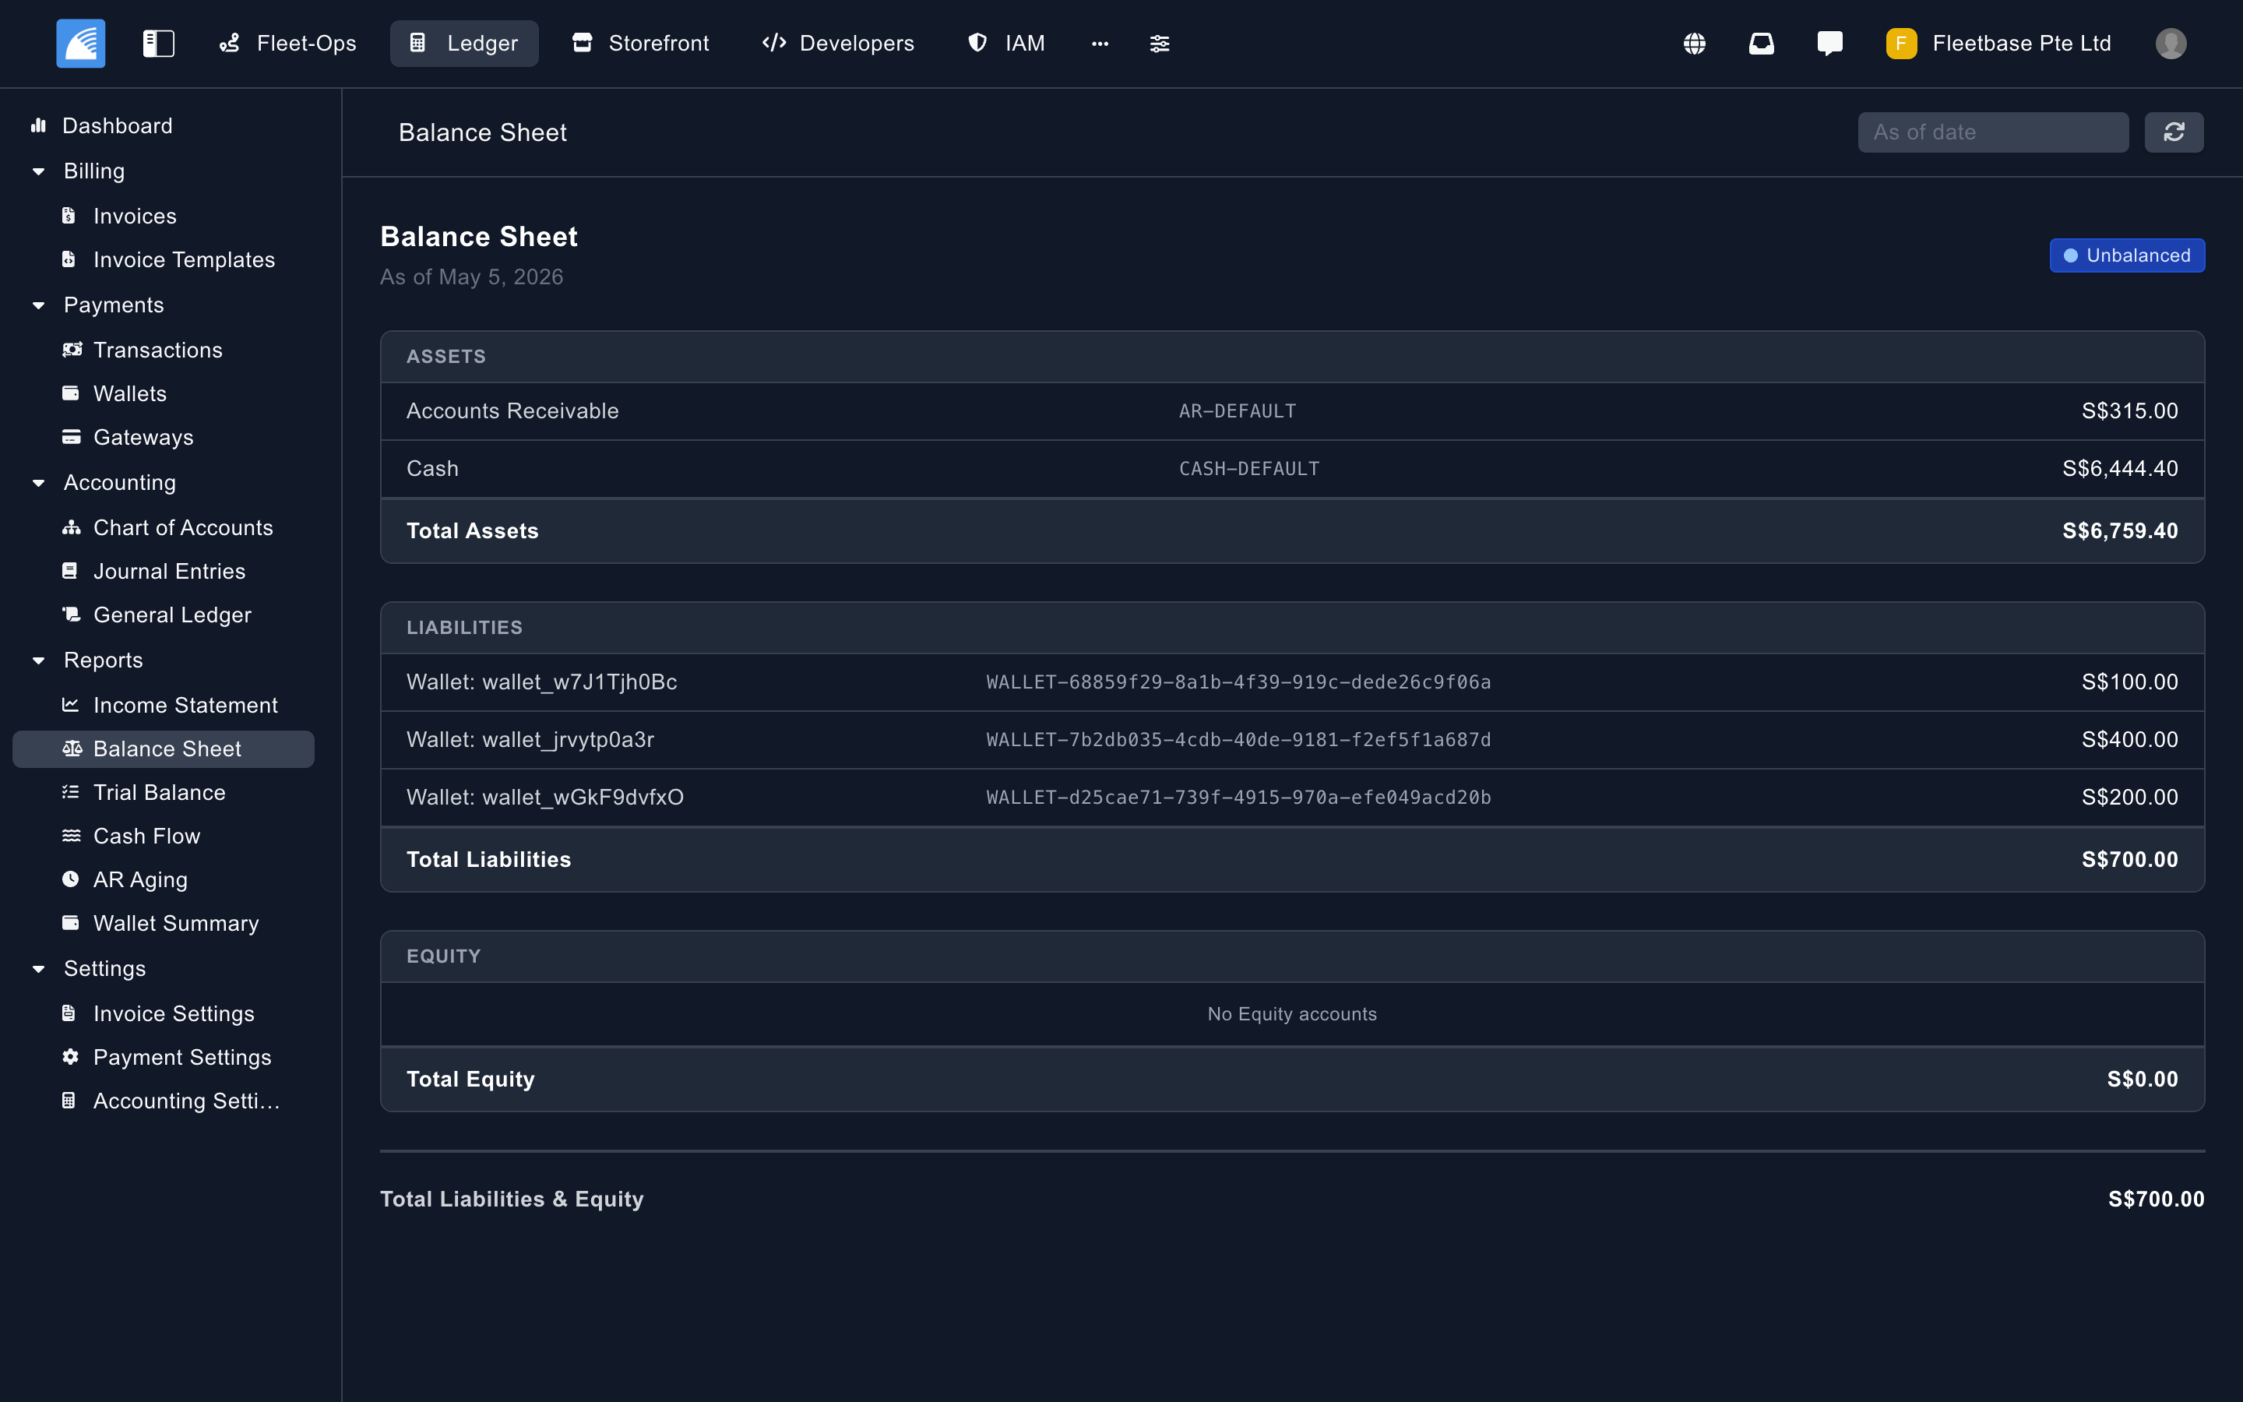Click the Wallets icon
Screen dimensions: 2243x1402
(x=70, y=393)
